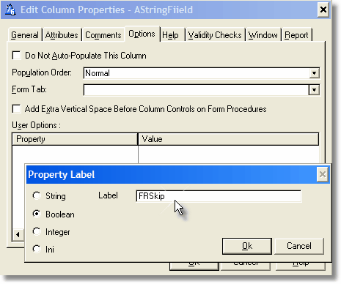Open the Population Order dropdown
The image size is (341, 284).
coord(314,73)
